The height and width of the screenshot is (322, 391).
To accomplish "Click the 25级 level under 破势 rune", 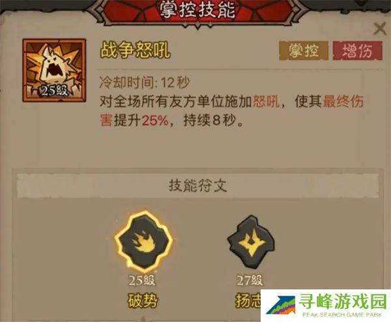I will click(x=142, y=280).
